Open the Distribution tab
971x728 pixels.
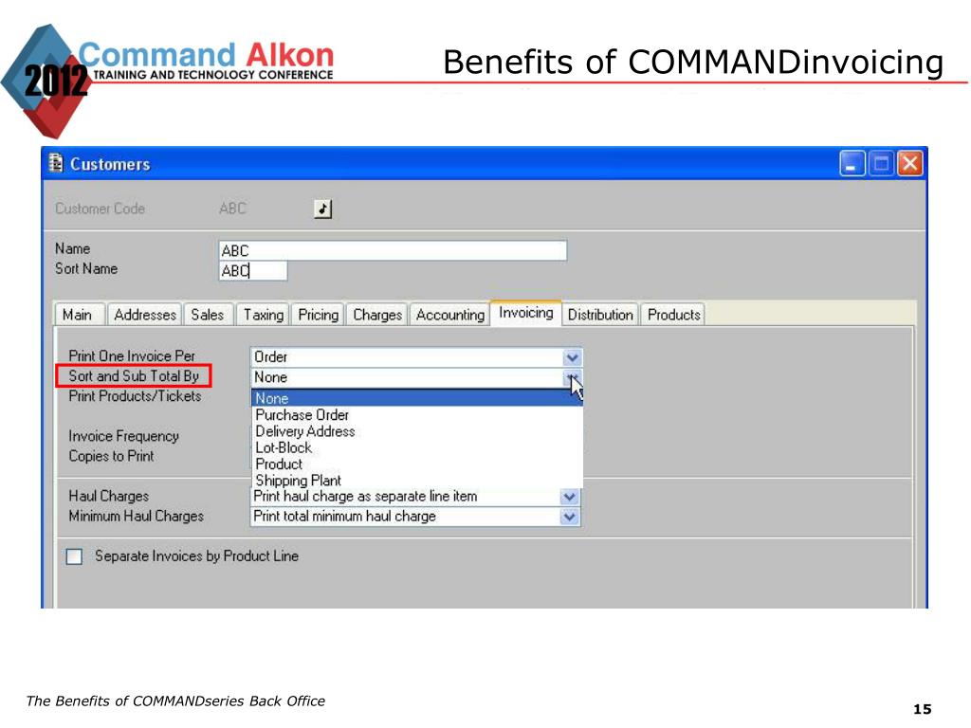pyautogui.click(x=600, y=315)
